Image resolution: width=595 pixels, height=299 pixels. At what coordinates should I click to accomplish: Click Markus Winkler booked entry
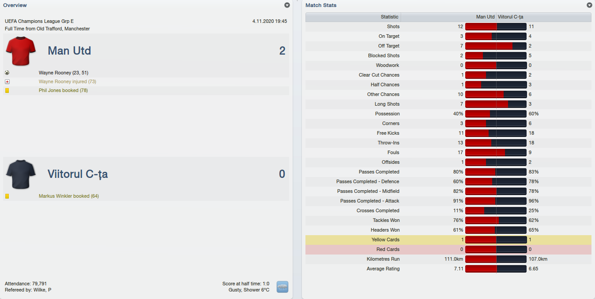point(69,196)
